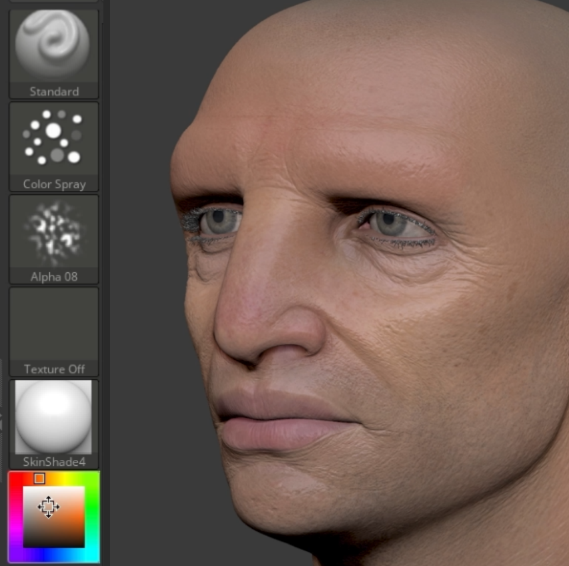Open the Texture Off selector
The width and height of the screenshot is (569, 566).
pyautogui.click(x=54, y=332)
